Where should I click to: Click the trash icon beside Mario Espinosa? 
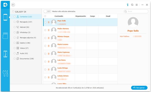tap(49, 54)
